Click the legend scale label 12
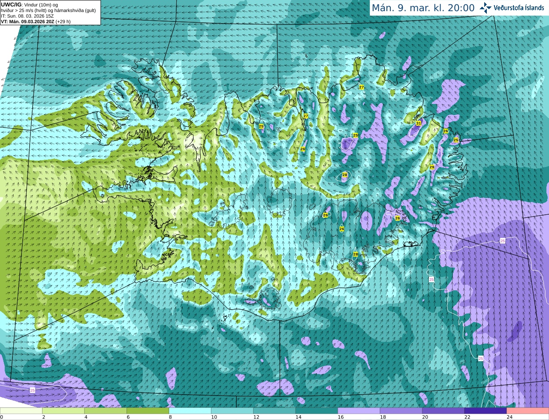549x420 pixels. click(256, 417)
